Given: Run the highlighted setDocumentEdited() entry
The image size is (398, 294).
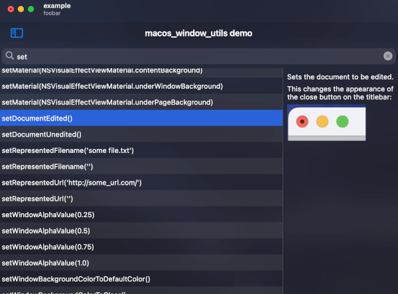Looking at the screenshot, I should click(141, 118).
